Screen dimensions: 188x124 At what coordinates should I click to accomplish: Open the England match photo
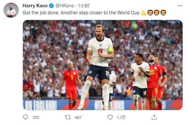click(103, 65)
